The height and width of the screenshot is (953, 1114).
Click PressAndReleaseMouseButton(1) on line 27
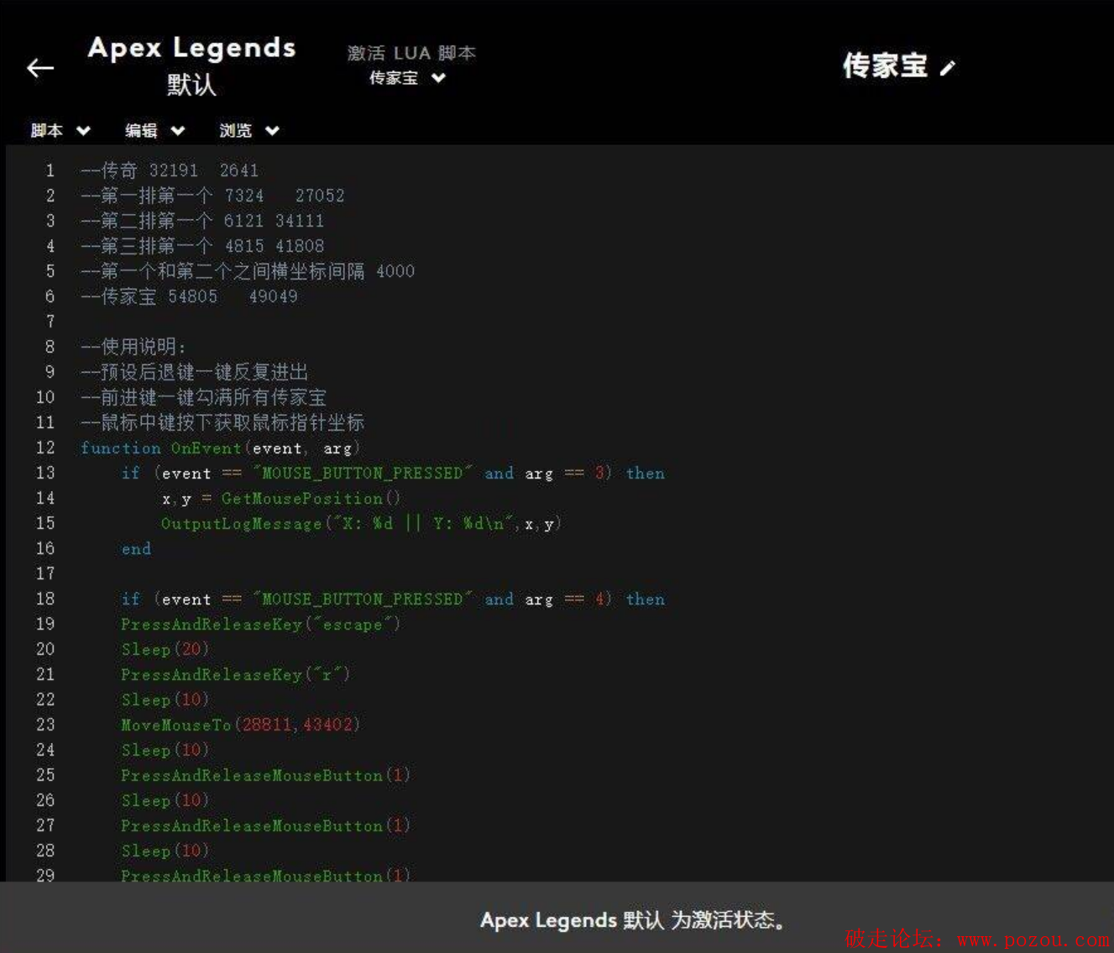pos(265,826)
